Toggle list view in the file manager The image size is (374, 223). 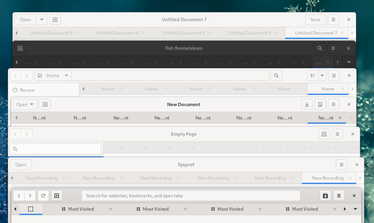(x=313, y=75)
